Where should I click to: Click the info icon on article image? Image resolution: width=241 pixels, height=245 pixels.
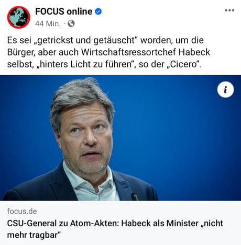pos(225,90)
